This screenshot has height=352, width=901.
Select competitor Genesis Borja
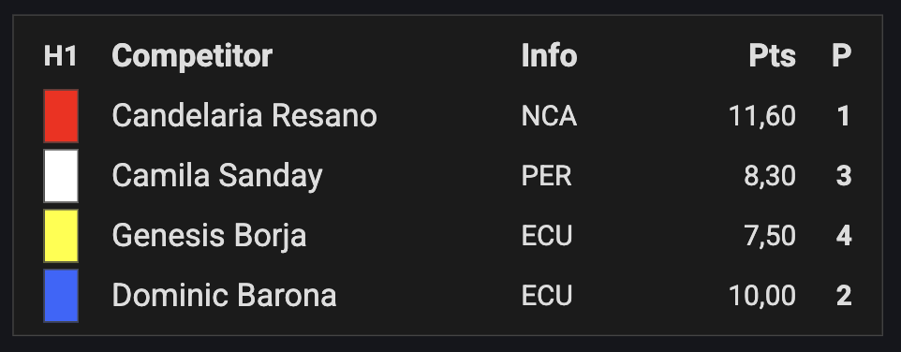click(209, 236)
